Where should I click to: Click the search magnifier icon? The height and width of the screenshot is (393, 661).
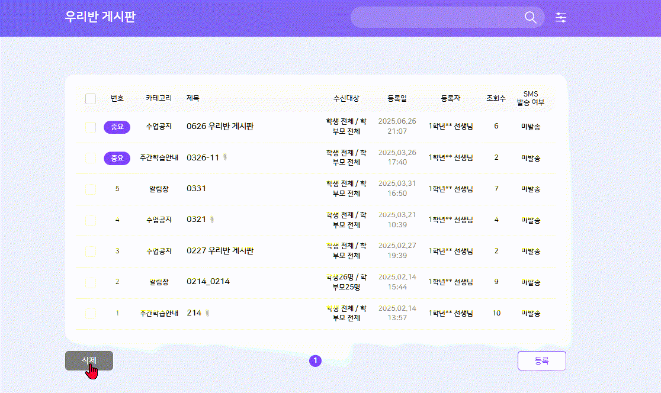point(530,18)
